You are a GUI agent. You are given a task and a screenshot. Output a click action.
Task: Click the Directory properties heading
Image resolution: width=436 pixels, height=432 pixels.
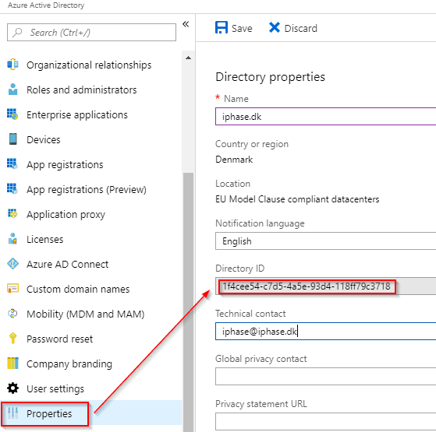pos(271,77)
